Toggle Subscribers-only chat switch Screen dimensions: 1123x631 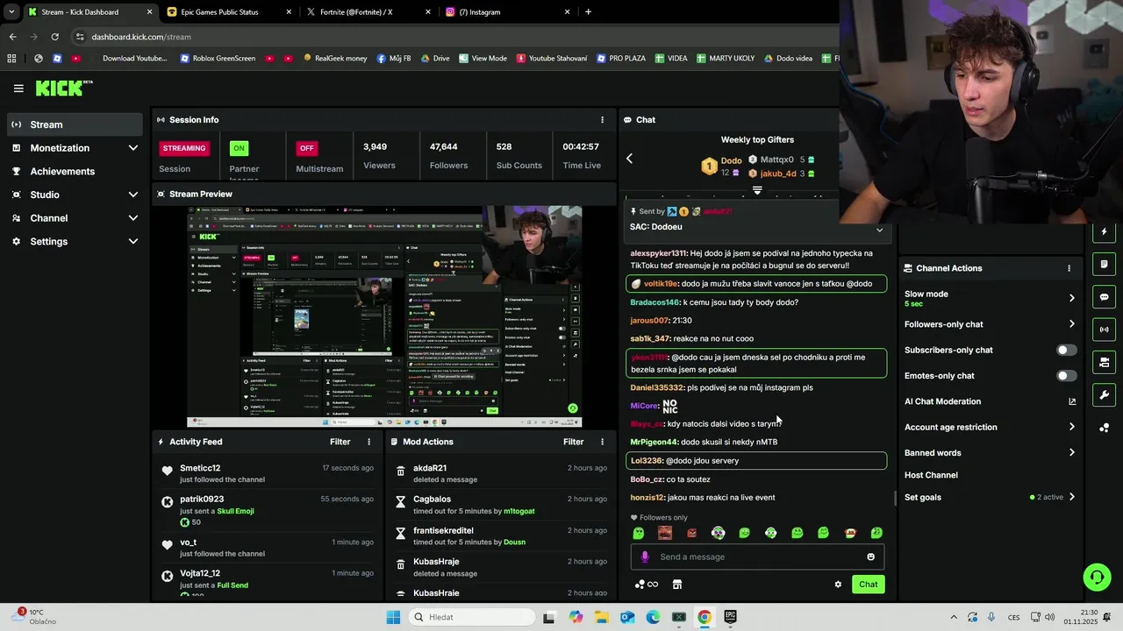click(x=1066, y=350)
